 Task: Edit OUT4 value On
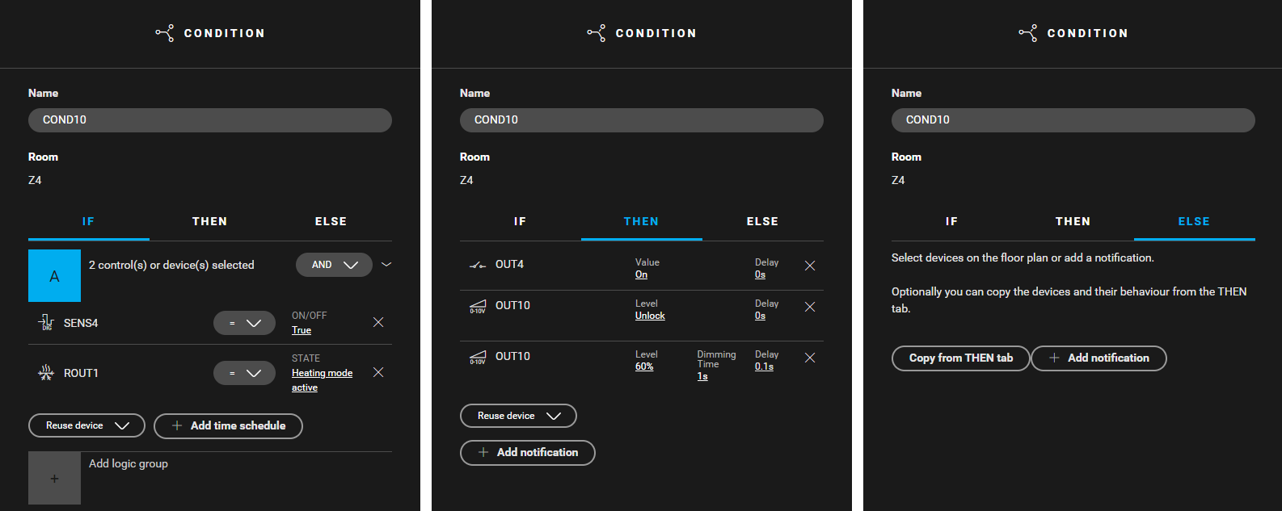tap(641, 274)
